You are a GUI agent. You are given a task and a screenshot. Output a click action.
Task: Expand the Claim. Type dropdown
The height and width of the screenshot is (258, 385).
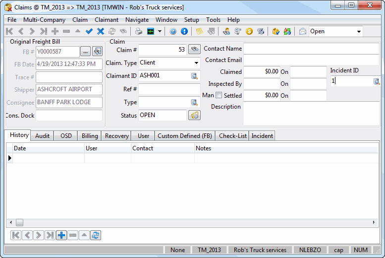(196, 63)
